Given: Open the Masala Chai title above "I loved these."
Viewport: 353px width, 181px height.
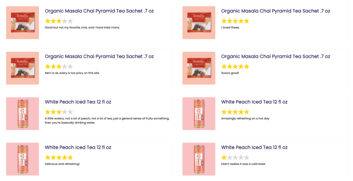Looking at the screenshot, I should [x=275, y=11].
